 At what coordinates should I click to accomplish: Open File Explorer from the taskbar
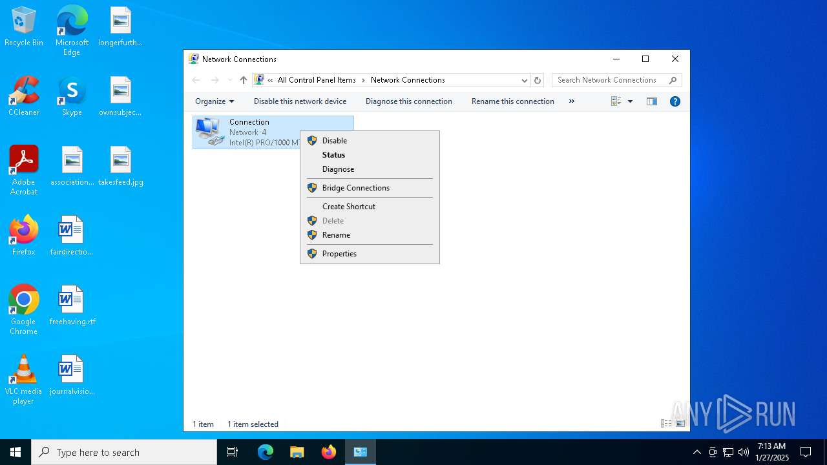coord(297,452)
